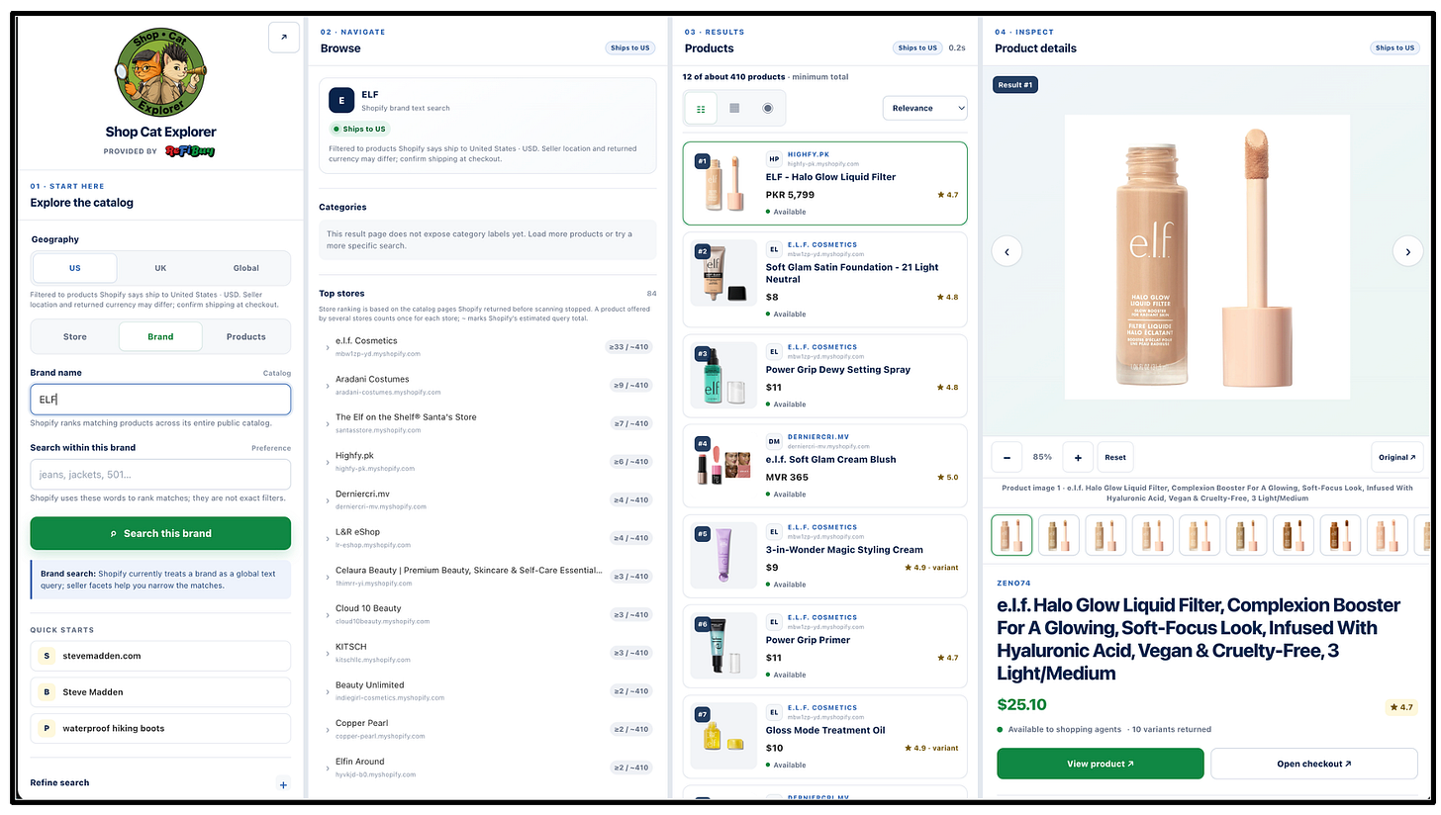Switch results to the circular dot view icon
Screen dimensions: 1441x815
(767, 108)
